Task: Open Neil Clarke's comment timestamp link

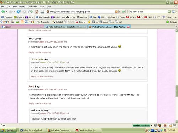Action: pyautogui.click(x=53, y=113)
